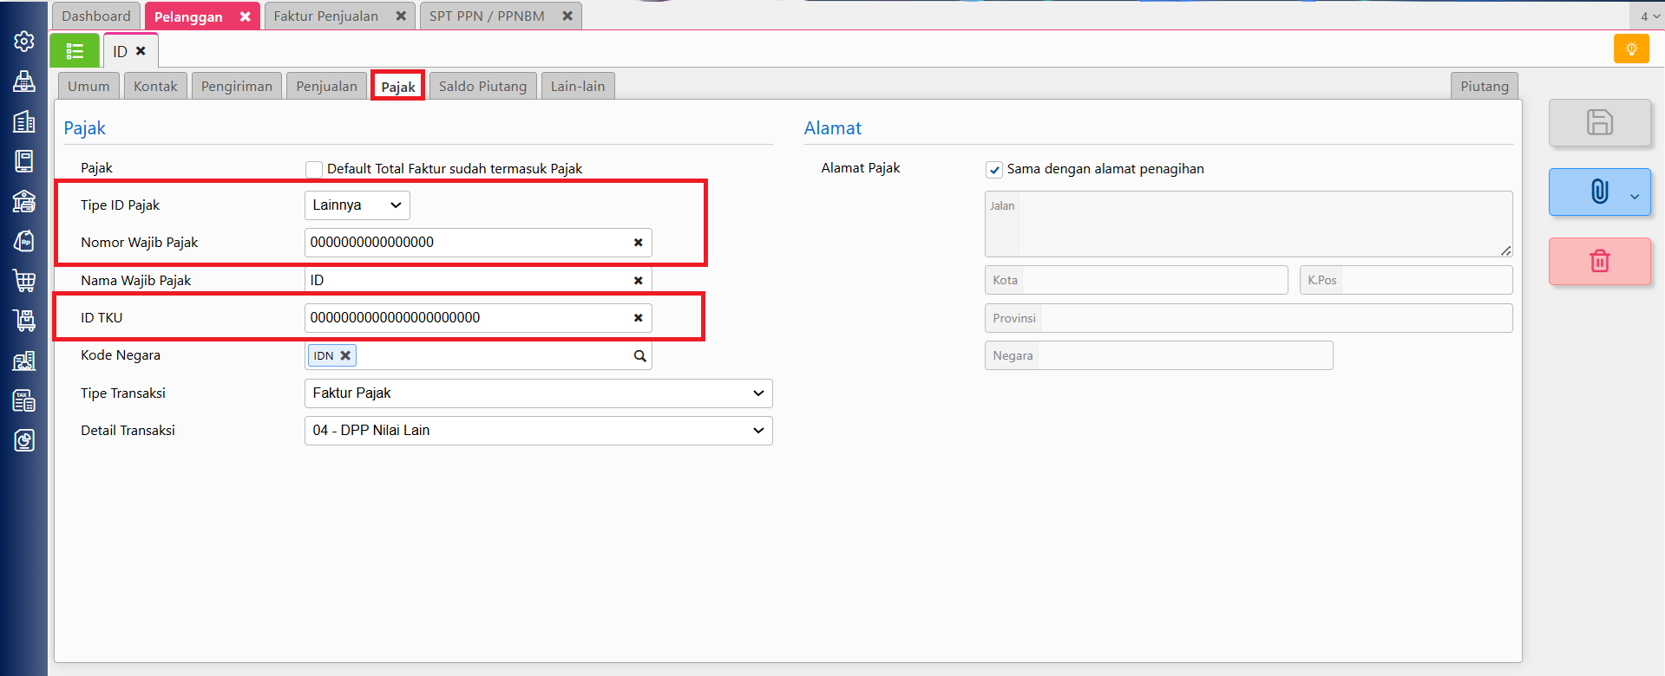
Task: Click the ID TKU input field
Action: [469, 318]
